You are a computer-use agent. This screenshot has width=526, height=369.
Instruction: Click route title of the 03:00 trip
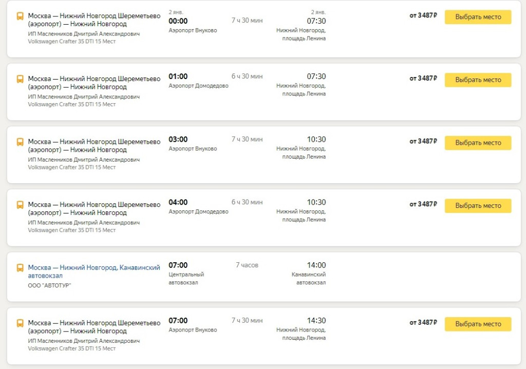click(94, 146)
